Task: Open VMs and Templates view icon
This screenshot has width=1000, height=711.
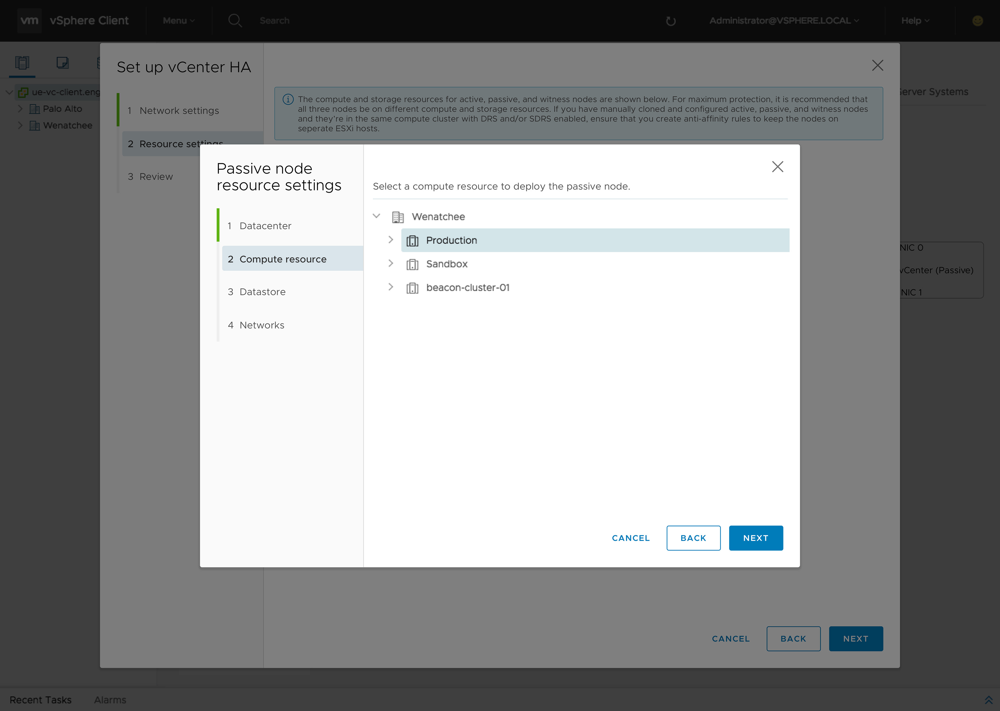Action: (x=63, y=62)
